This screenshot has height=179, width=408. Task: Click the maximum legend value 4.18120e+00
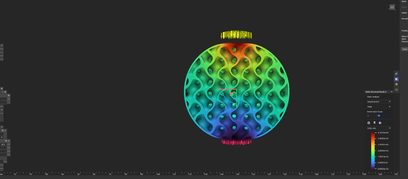(383, 133)
